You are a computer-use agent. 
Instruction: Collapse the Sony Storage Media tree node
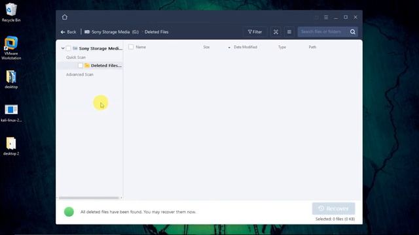pos(63,48)
